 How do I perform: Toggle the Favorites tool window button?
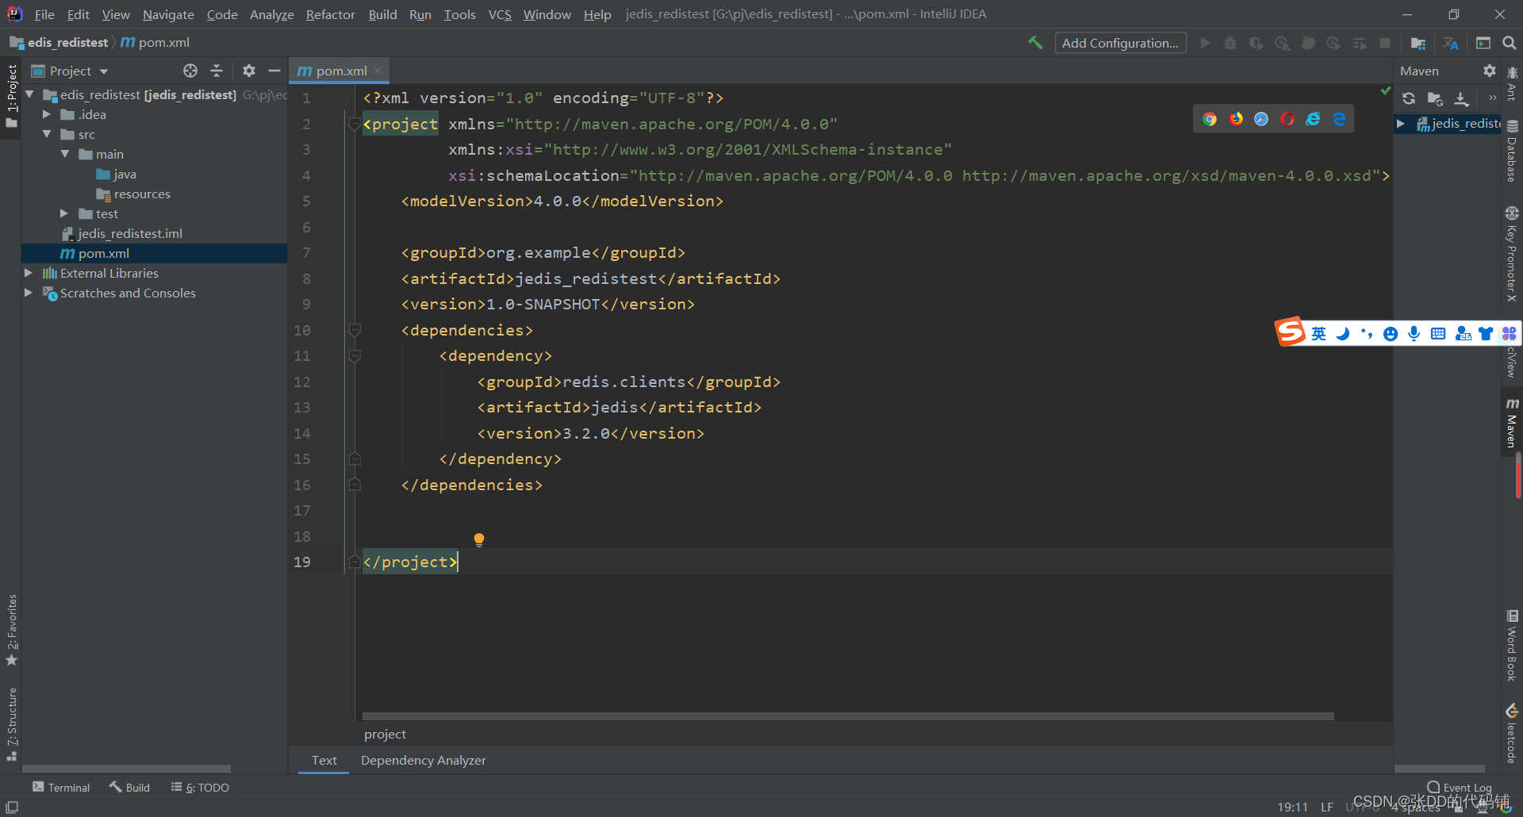tap(11, 631)
